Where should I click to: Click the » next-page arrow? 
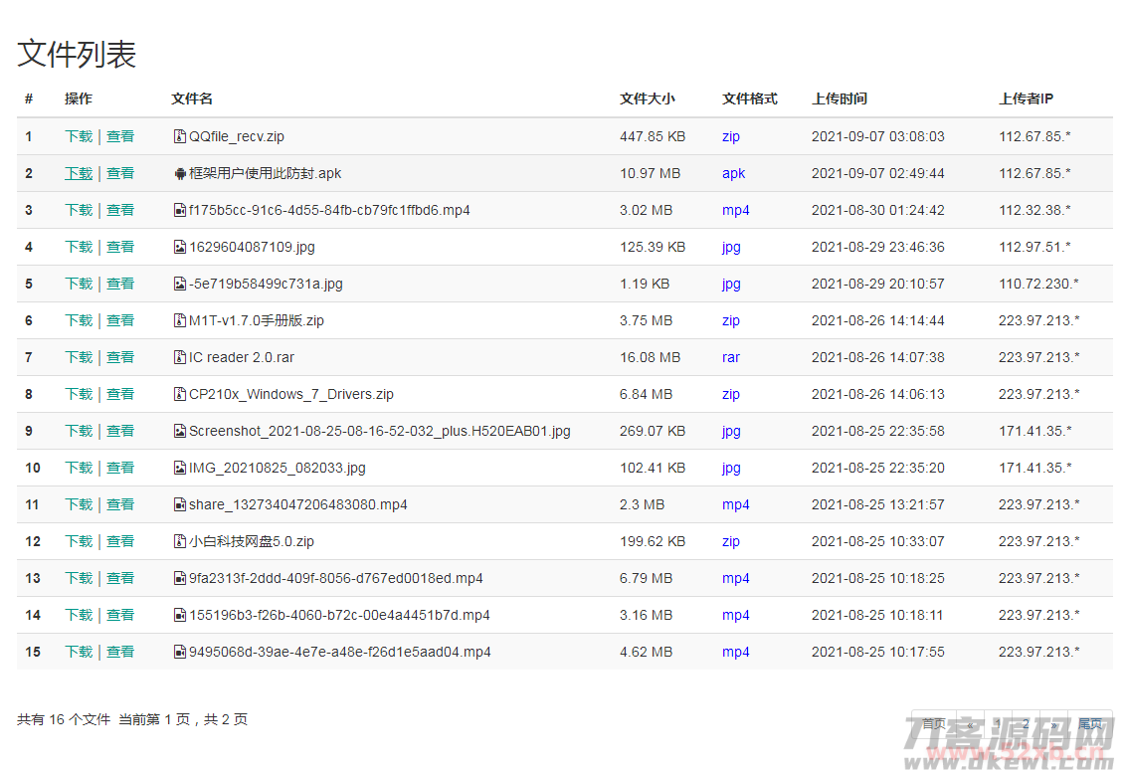click(x=1052, y=724)
